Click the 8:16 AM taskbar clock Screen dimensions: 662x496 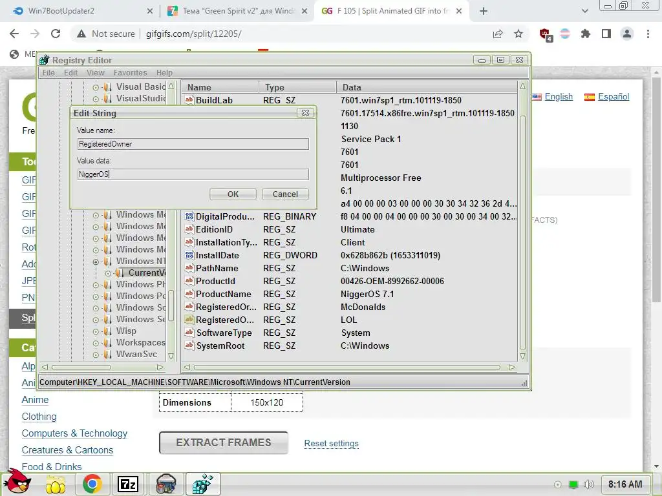[625, 484]
